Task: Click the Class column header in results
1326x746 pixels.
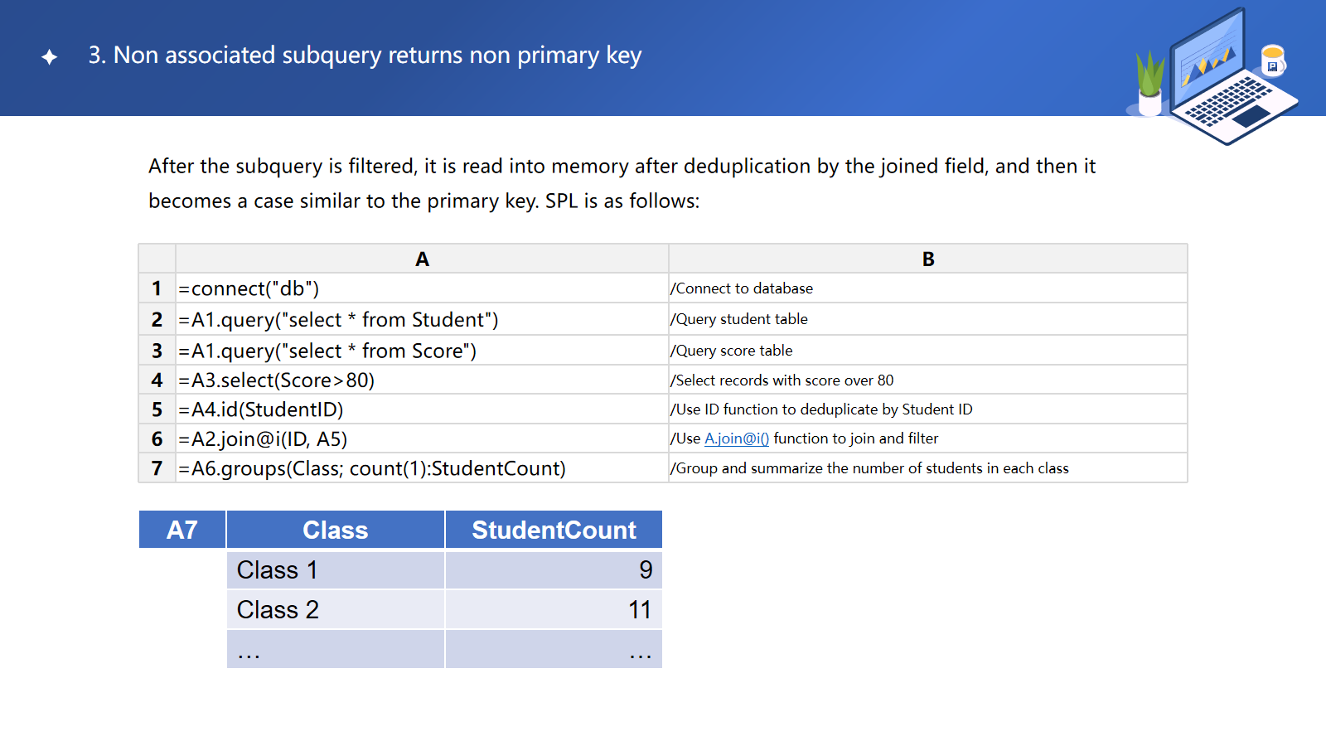Action: (335, 530)
